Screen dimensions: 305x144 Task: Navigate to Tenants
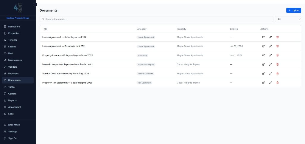point(18,40)
